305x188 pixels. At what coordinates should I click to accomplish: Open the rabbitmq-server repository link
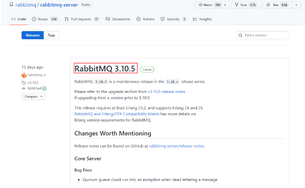tap(59, 5)
